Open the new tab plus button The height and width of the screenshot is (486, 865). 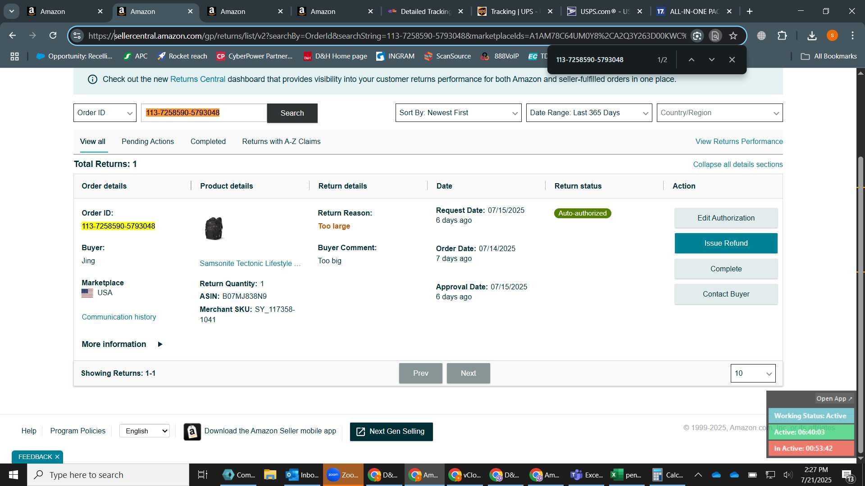click(750, 11)
